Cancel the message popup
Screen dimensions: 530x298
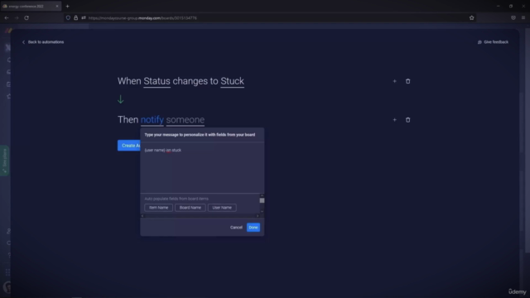tap(236, 228)
